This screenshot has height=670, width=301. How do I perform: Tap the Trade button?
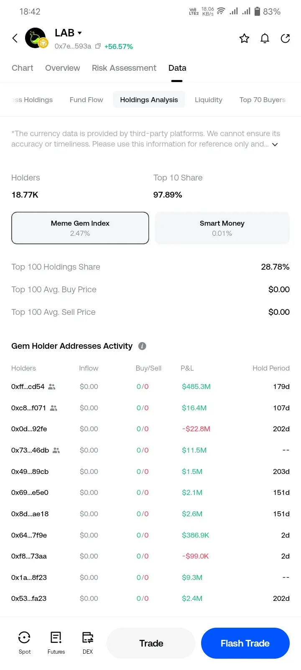tap(151, 643)
